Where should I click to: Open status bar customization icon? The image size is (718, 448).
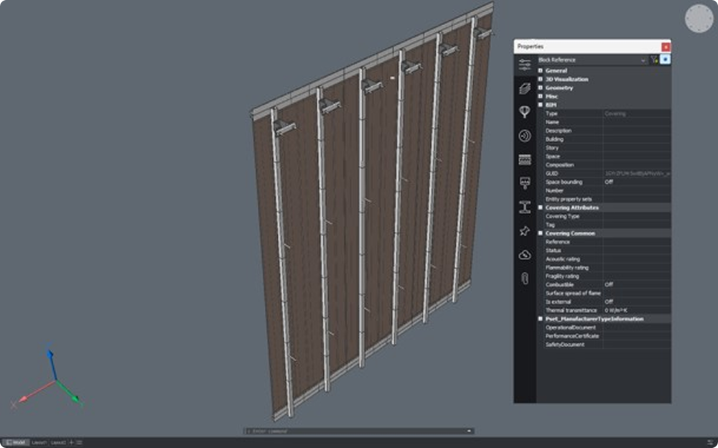coord(710,442)
